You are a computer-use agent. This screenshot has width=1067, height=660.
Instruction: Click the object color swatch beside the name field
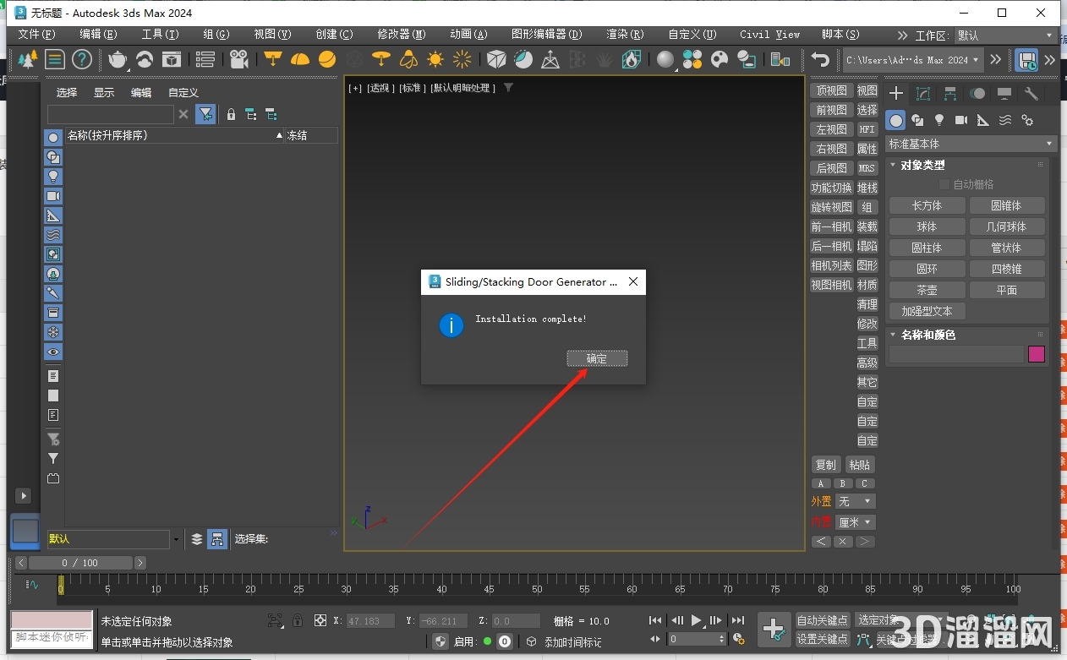click(1037, 354)
